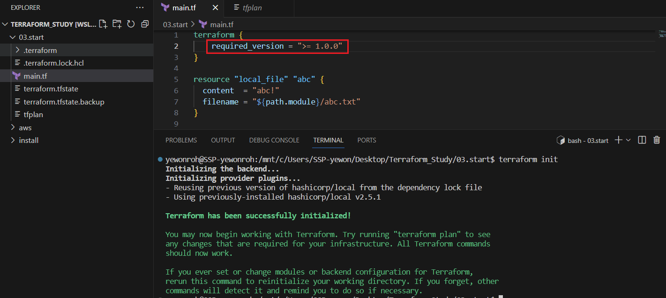The width and height of the screenshot is (666, 298).
Task: Click the content = "abc!" line
Action: pyautogui.click(x=241, y=90)
